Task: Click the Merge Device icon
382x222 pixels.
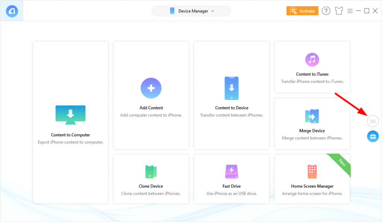Action: click(x=312, y=116)
